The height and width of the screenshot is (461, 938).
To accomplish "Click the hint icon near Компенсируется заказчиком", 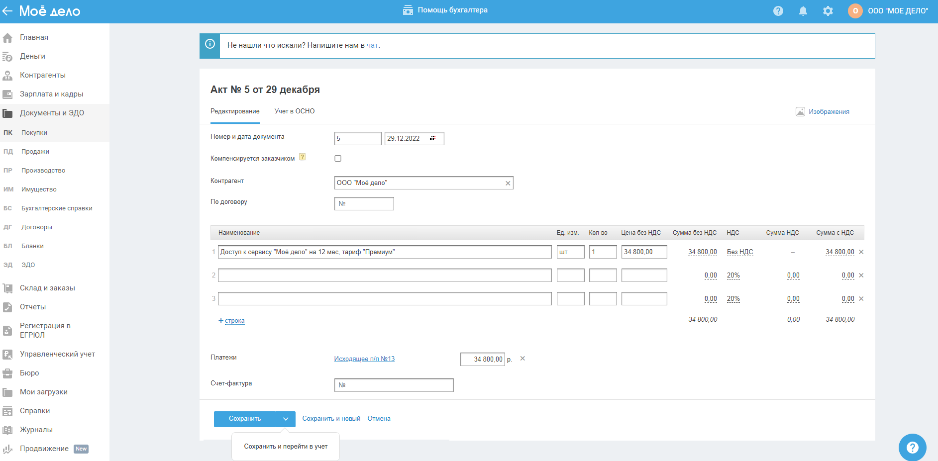I will click(302, 157).
